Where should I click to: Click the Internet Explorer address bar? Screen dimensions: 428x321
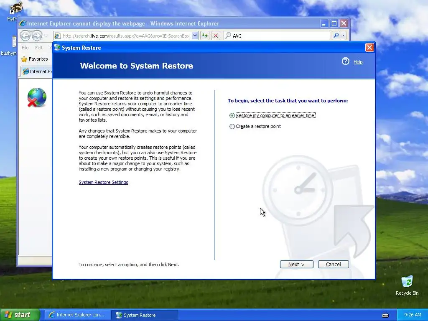click(125, 36)
